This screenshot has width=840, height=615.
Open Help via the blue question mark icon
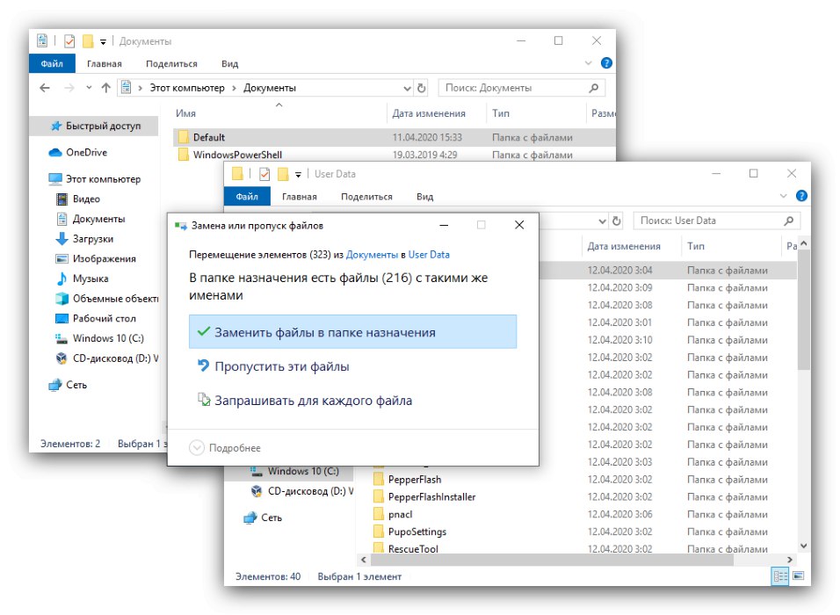click(x=605, y=62)
